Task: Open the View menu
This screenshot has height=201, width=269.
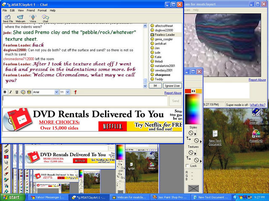Action: click(21, 10)
